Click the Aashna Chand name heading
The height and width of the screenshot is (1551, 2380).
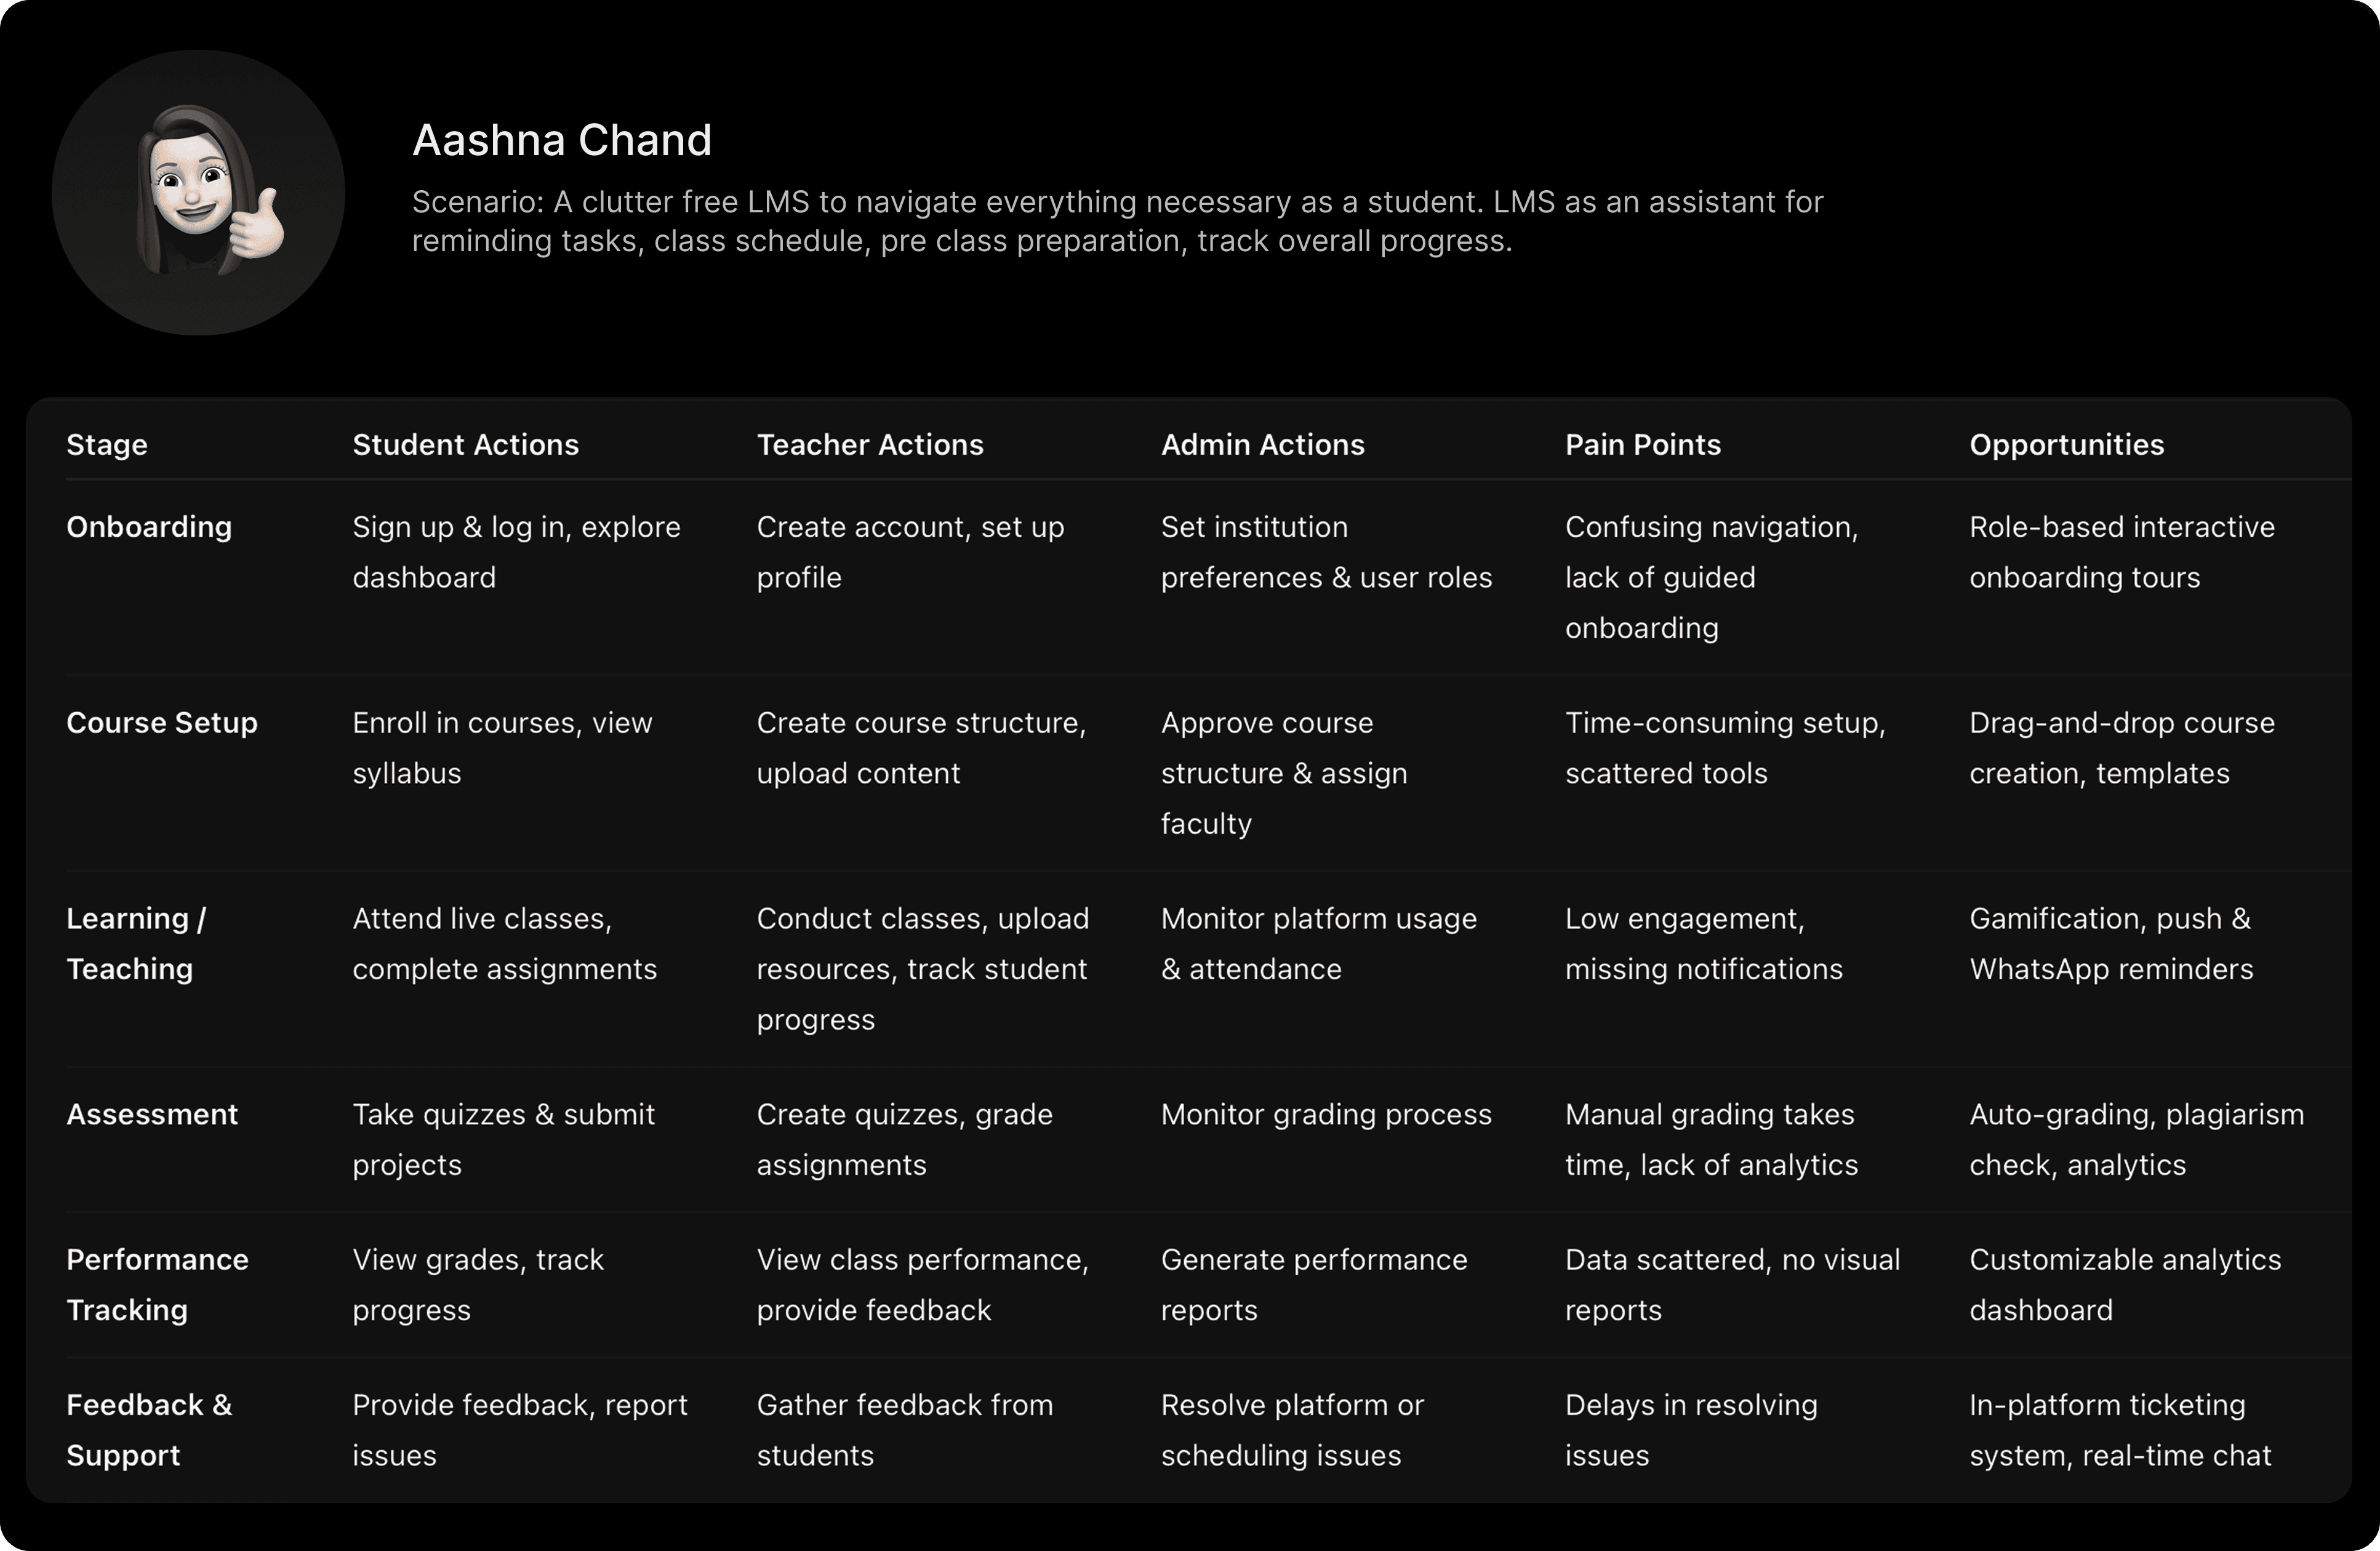click(x=561, y=140)
